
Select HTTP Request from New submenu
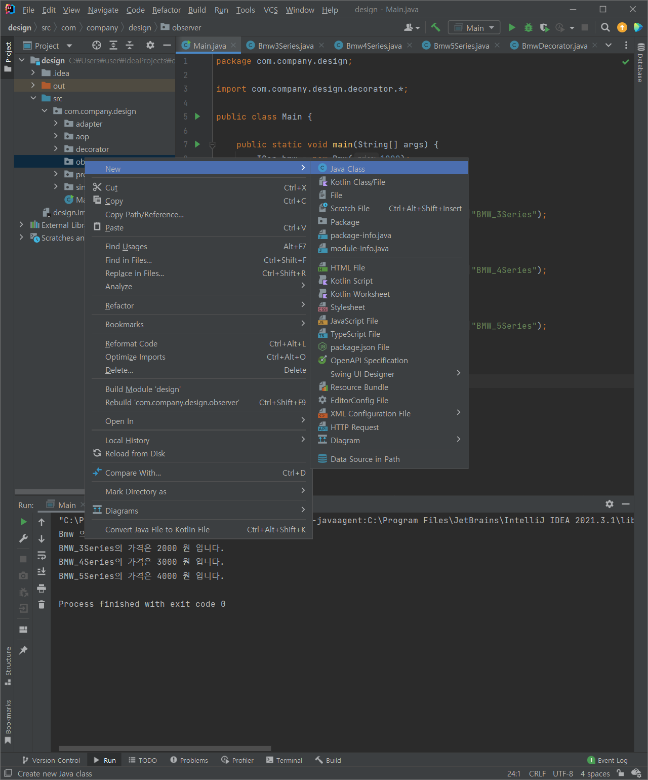coord(389,427)
